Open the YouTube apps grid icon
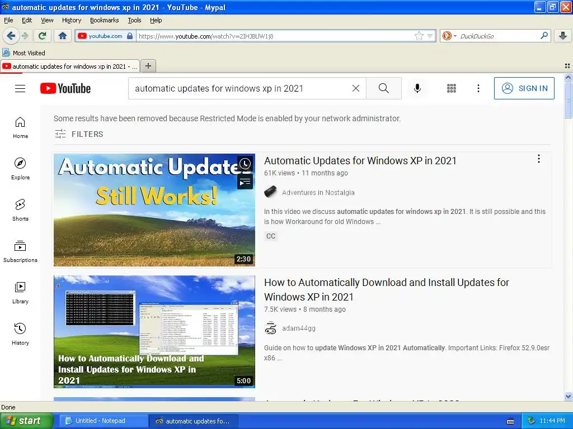573x429 pixels. pyautogui.click(x=452, y=88)
